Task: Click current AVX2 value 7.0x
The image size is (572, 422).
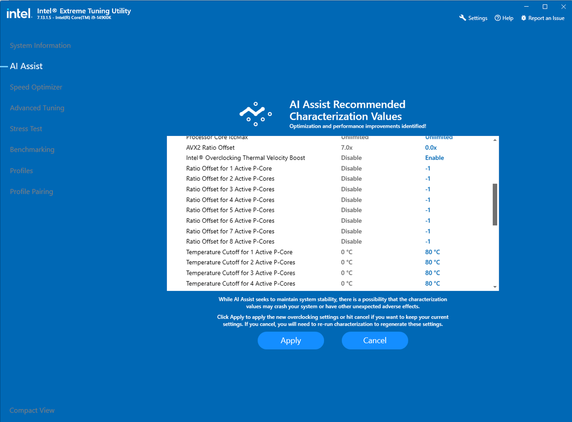Action: pyautogui.click(x=347, y=147)
